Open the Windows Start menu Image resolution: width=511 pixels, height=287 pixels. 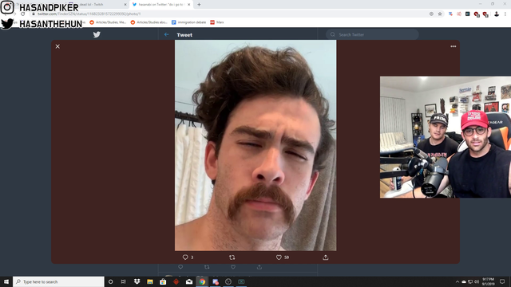(x=6, y=281)
